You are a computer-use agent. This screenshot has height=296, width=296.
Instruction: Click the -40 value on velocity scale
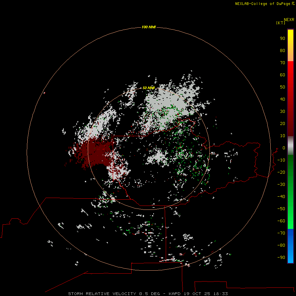(281, 197)
